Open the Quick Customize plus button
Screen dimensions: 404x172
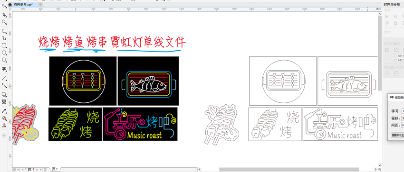click(4, 136)
